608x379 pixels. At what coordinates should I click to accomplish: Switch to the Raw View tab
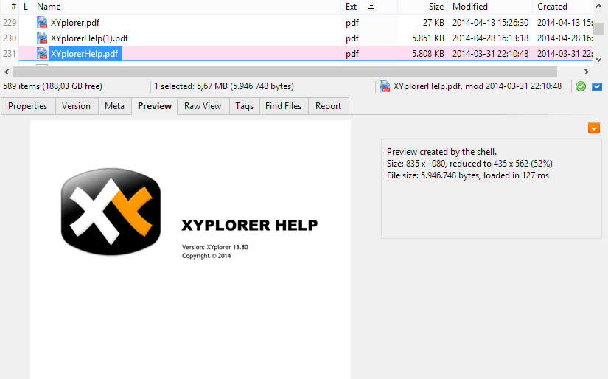203,106
